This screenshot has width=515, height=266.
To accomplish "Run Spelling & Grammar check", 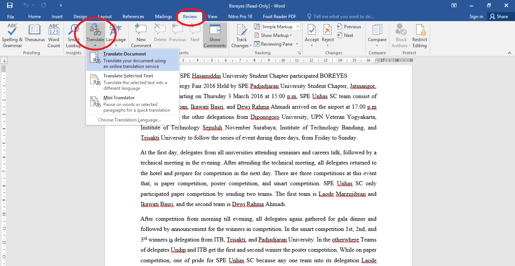I will pos(12,36).
